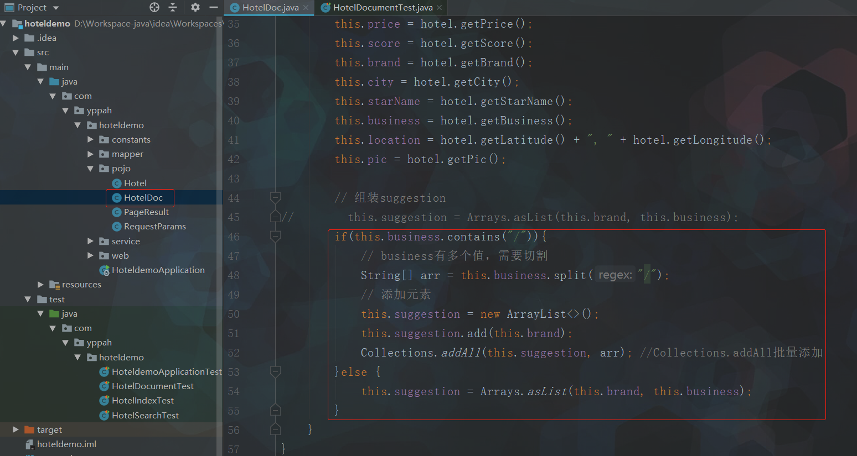857x456 pixels.
Task: Click the HotelSearchTest test class icon
Action: point(104,415)
